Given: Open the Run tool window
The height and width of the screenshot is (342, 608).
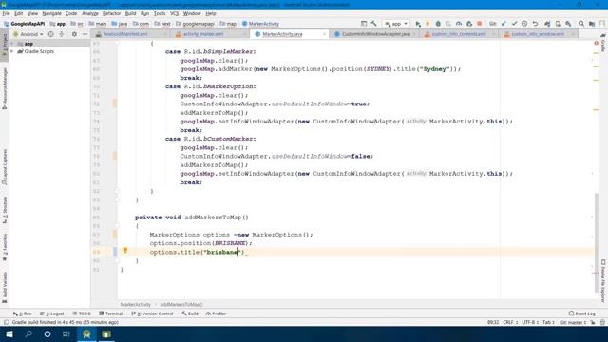Looking at the screenshot, I should pyautogui.click(x=23, y=313).
